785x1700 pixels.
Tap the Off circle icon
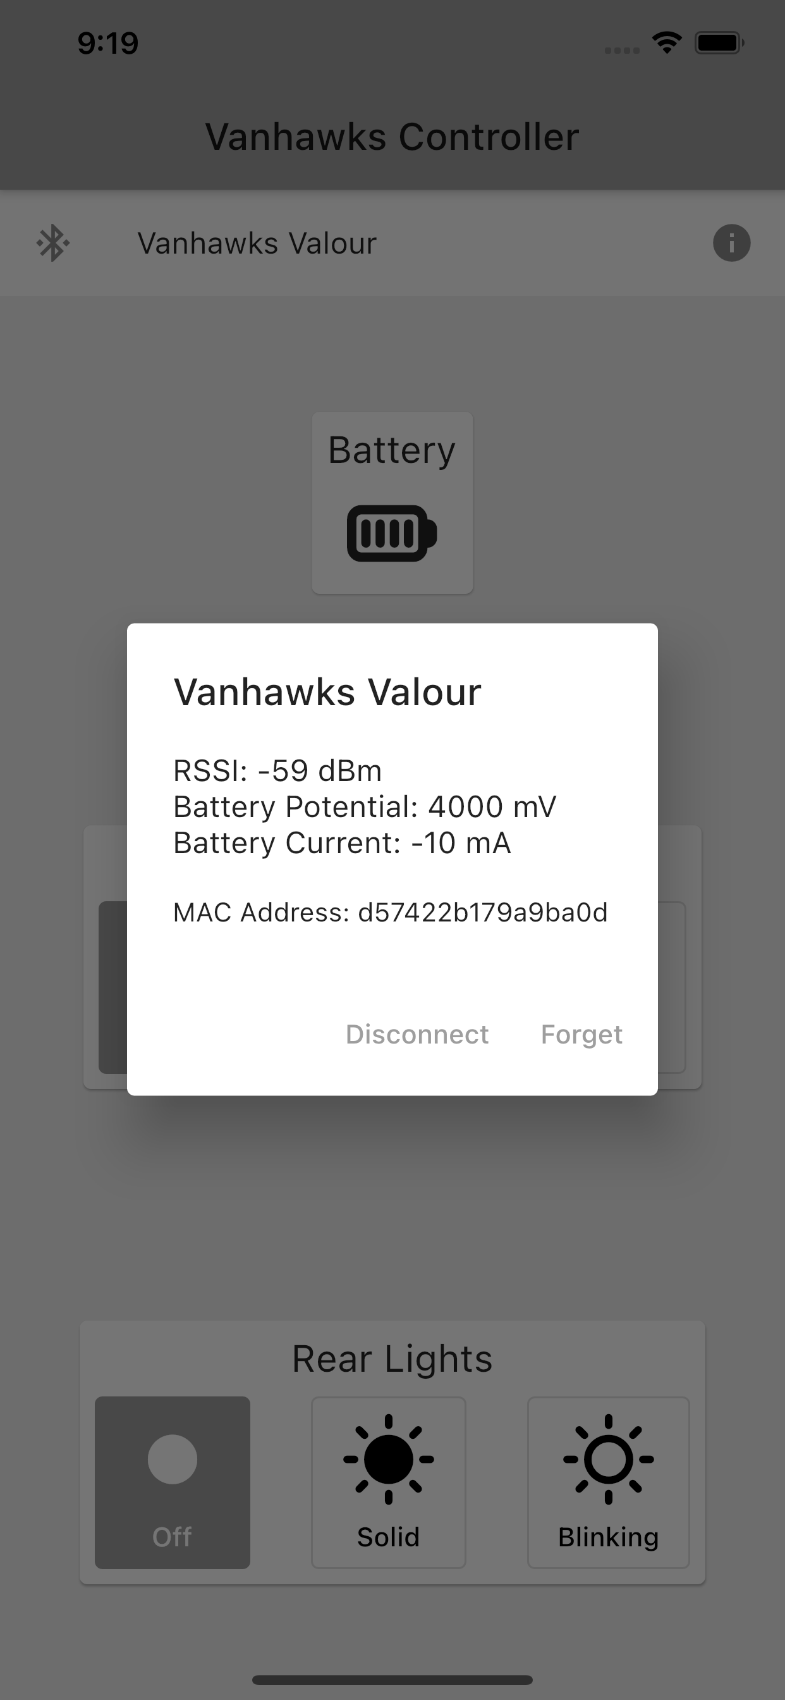click(172, 1460)
